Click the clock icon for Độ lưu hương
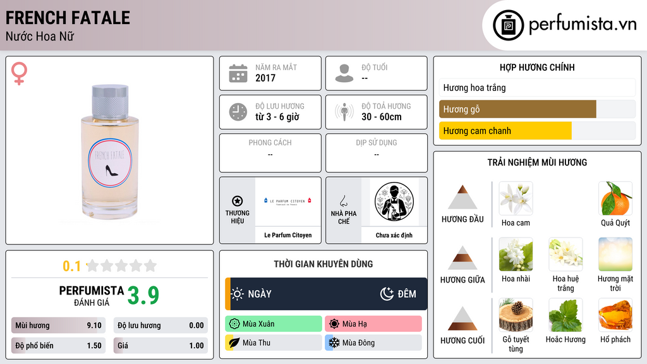 [x=238, y=112]
